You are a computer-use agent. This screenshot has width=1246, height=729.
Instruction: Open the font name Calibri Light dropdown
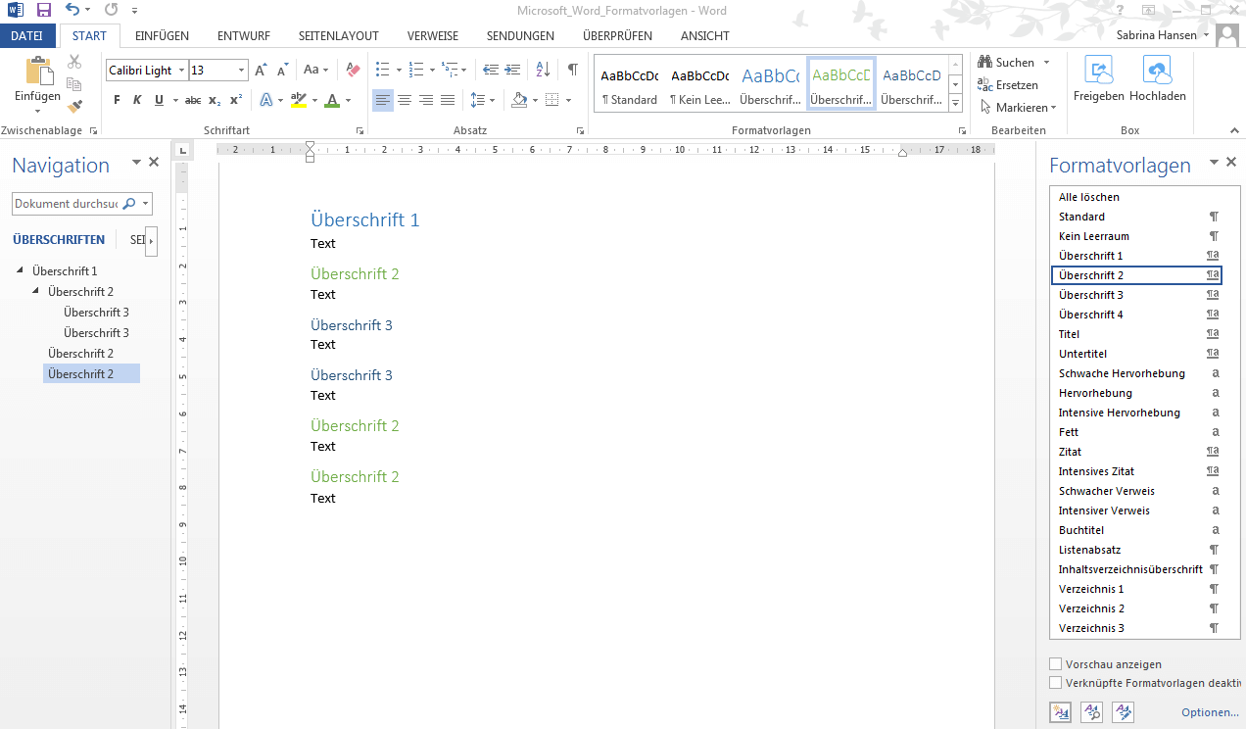click(181, 71)
